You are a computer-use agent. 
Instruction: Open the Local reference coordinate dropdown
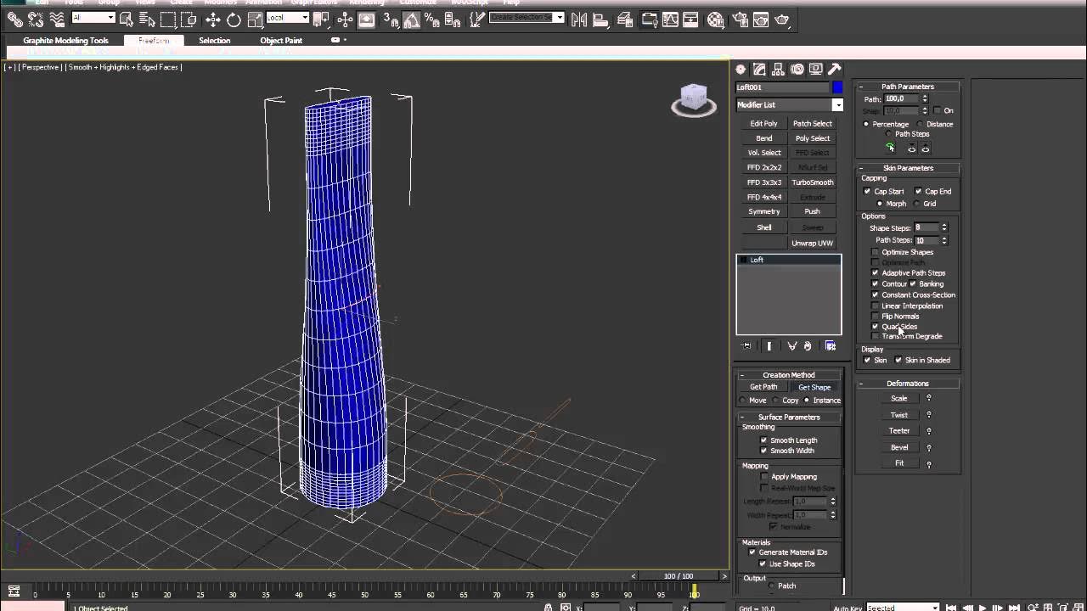[x=288, y=18]
